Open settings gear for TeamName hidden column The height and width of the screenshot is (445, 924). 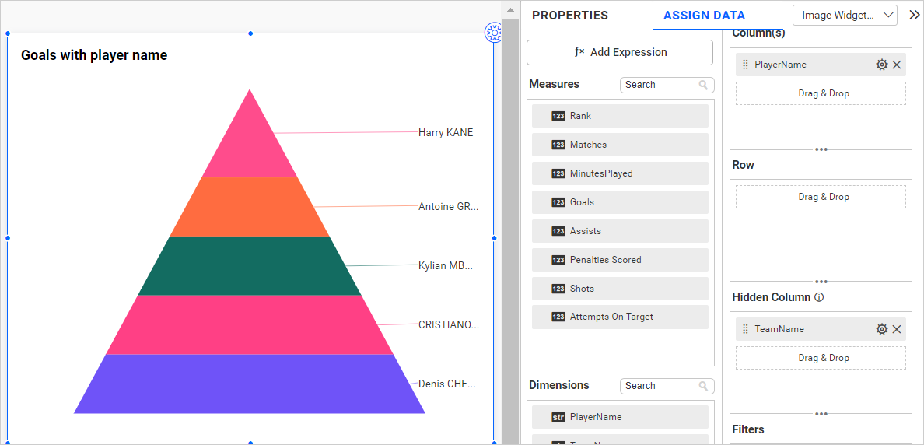[x=881, y=329]
